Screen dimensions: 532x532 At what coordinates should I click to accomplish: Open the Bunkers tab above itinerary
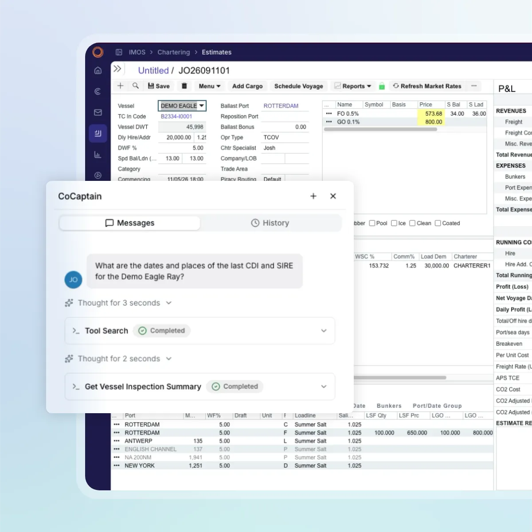pos(389,406)
